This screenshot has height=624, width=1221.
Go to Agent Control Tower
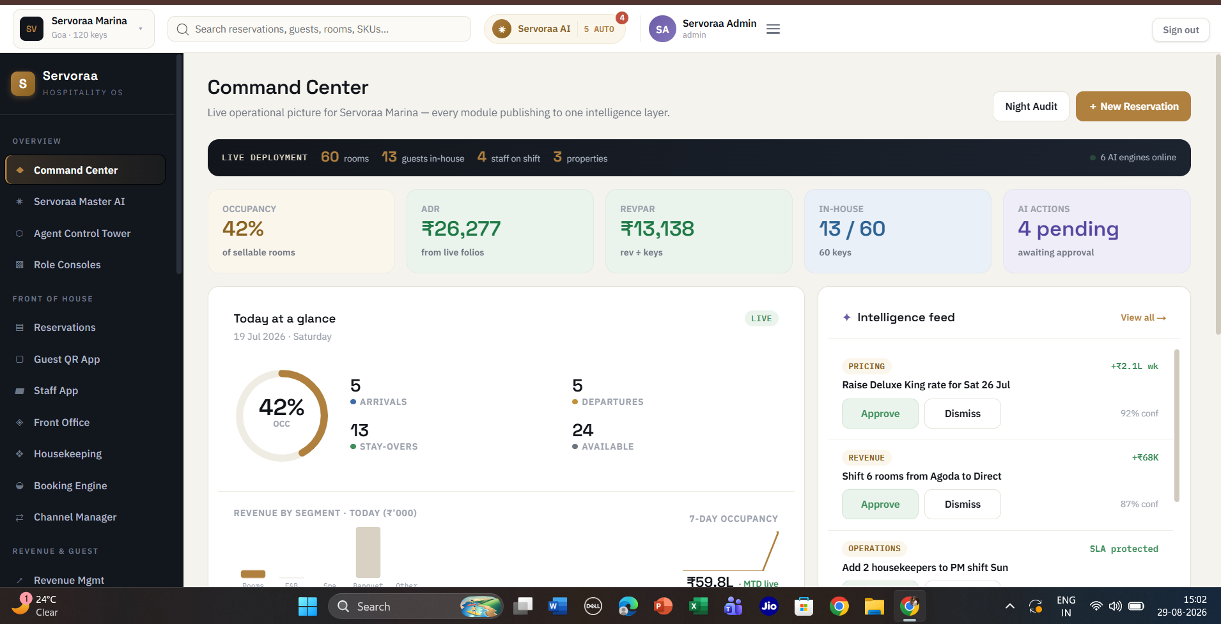click(85, 234)
